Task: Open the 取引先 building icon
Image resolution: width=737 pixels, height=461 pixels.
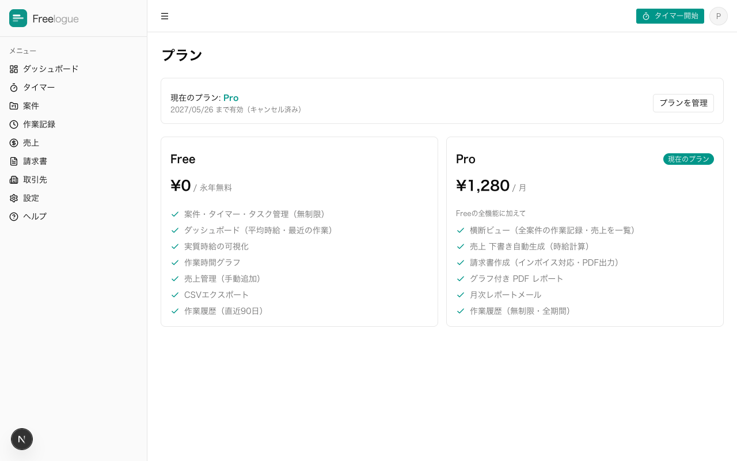Action: 14,180
